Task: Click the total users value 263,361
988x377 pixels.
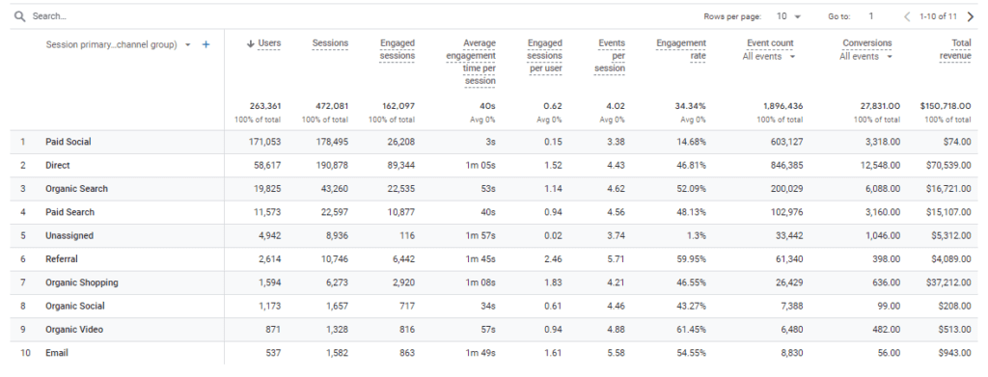Action: pyautogui.click(x=265, y=106)
